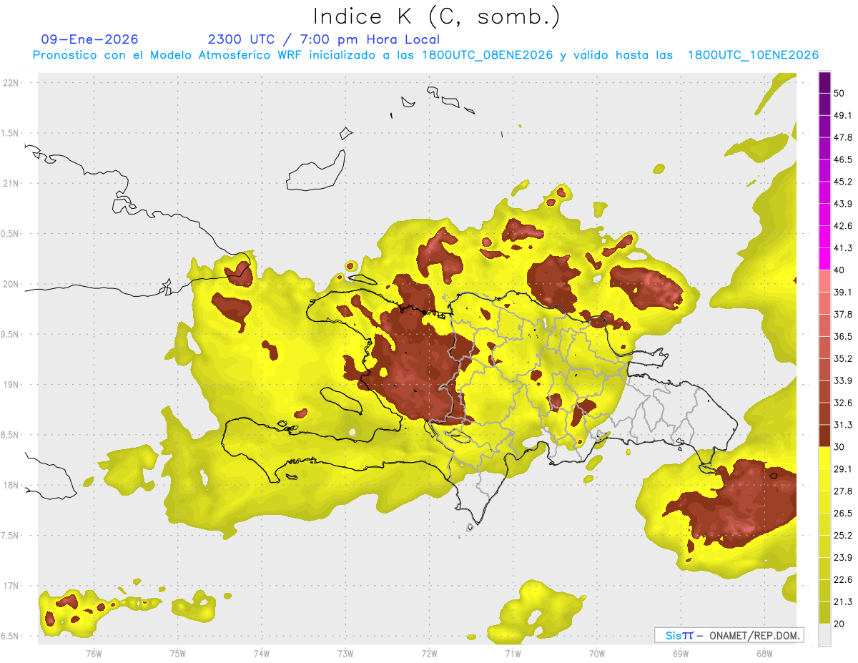Pick the dark brown swatch between 30 and 31.3
The width and height of the screenshot is (858, 663).
click(x=824, y=436)
